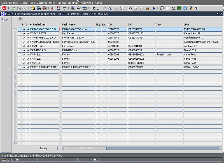
Task: Click the form save icon with two panels
Action: (x=130, y=8)
